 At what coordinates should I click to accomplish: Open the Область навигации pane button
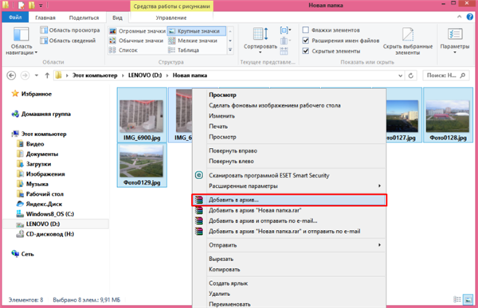click(x=21, y=41)
